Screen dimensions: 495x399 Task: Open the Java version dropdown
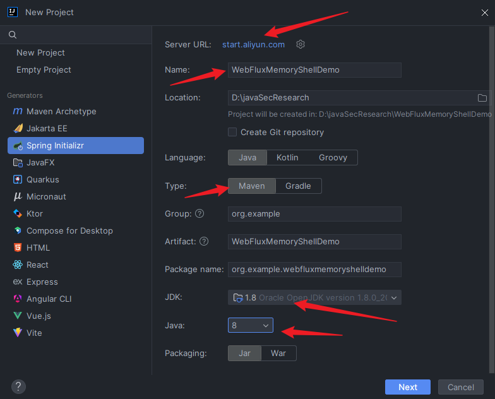[251, 325]
